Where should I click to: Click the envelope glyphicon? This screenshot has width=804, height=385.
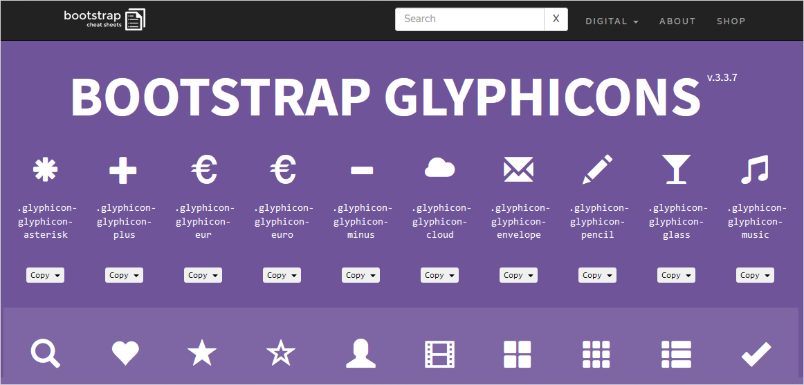pos(518,169)
